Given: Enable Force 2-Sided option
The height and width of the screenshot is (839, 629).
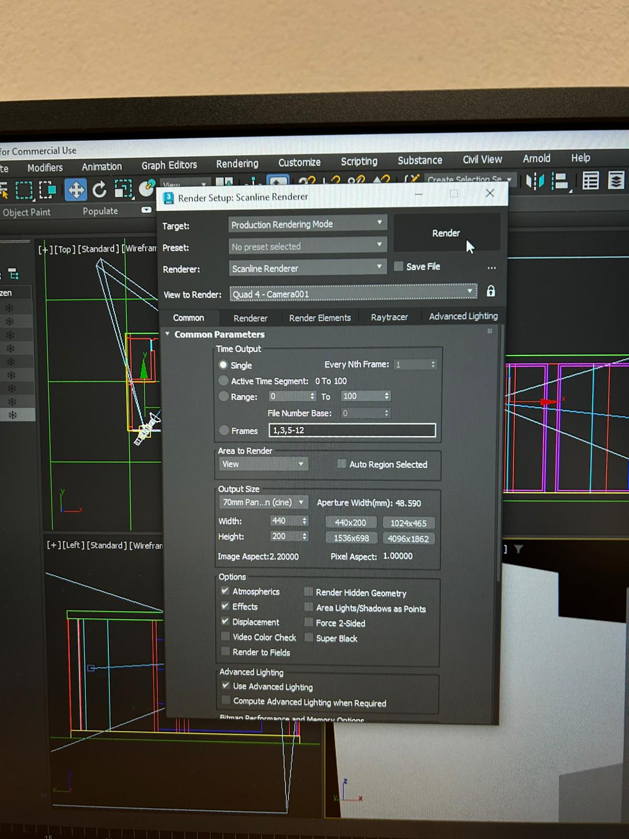Looking at the screenshot, I should pos(309,622).
